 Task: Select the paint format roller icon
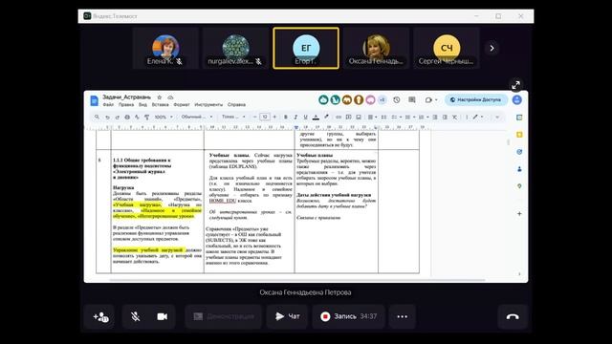point(146,117)
